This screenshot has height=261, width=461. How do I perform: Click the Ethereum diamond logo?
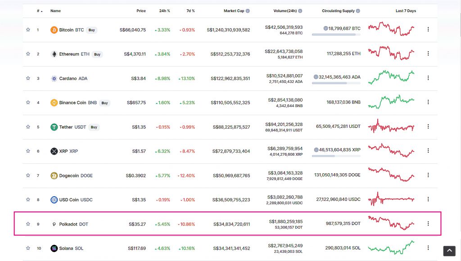[x=54, y=54]
